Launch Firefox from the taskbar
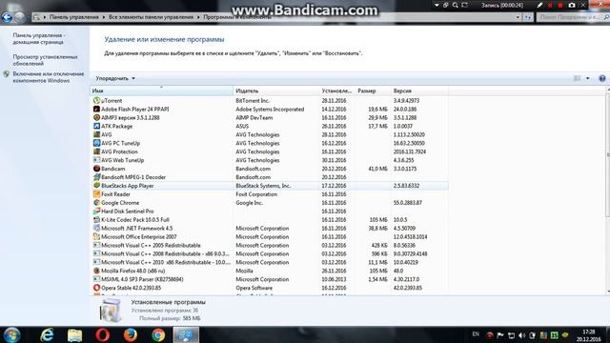Screen dimensions: 610x343 131,334
